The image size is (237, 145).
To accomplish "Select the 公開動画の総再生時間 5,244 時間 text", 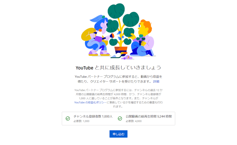I will [149, 117].
